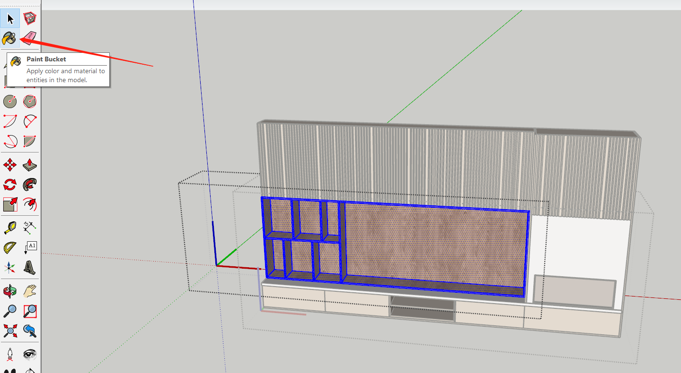The height and width of the screenshot is (373, 681).
Task: Select the yellow Protractor tool
Action: [10, 247]
